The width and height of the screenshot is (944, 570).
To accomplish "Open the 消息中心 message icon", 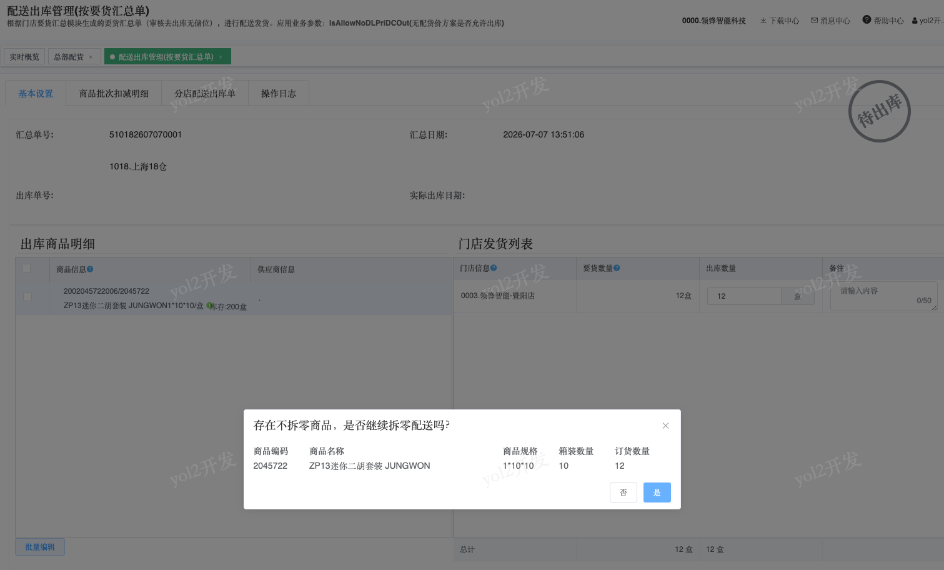I will [815, 21].
